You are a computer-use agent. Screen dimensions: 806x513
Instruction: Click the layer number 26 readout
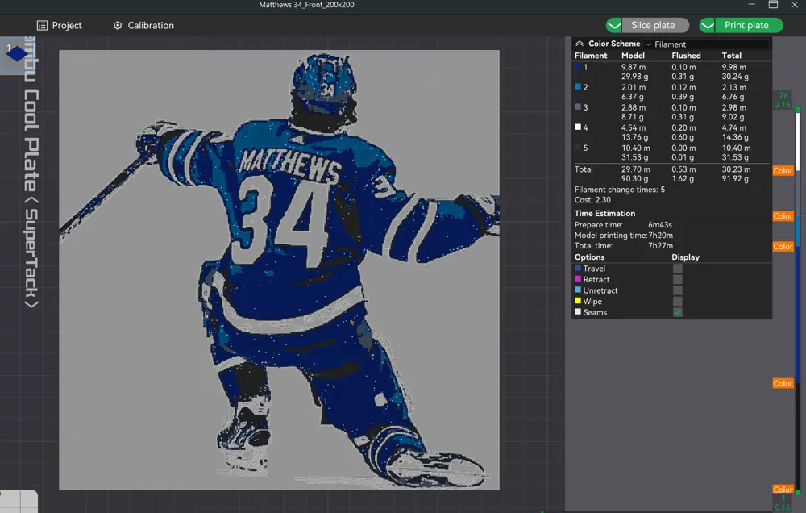click(x=783, y=96)
